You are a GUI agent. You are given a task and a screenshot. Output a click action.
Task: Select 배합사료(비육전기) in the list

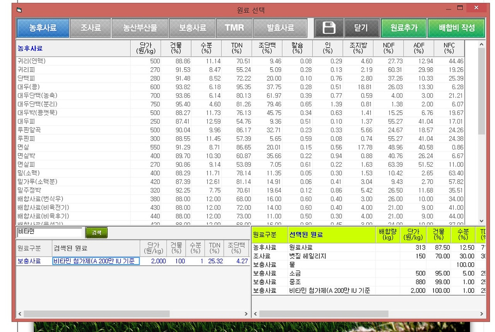240,207
